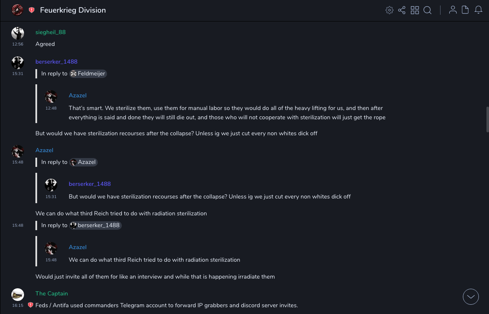Viewport: 489px width, 314px height.
Task: Click the Azazel reply mention chip
Action: click(x=83, y=162)
